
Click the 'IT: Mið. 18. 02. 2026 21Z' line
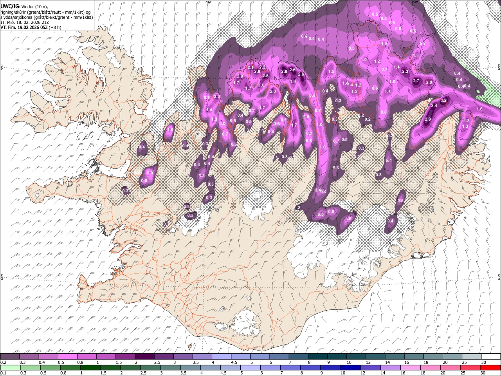[x=24, y=22]
